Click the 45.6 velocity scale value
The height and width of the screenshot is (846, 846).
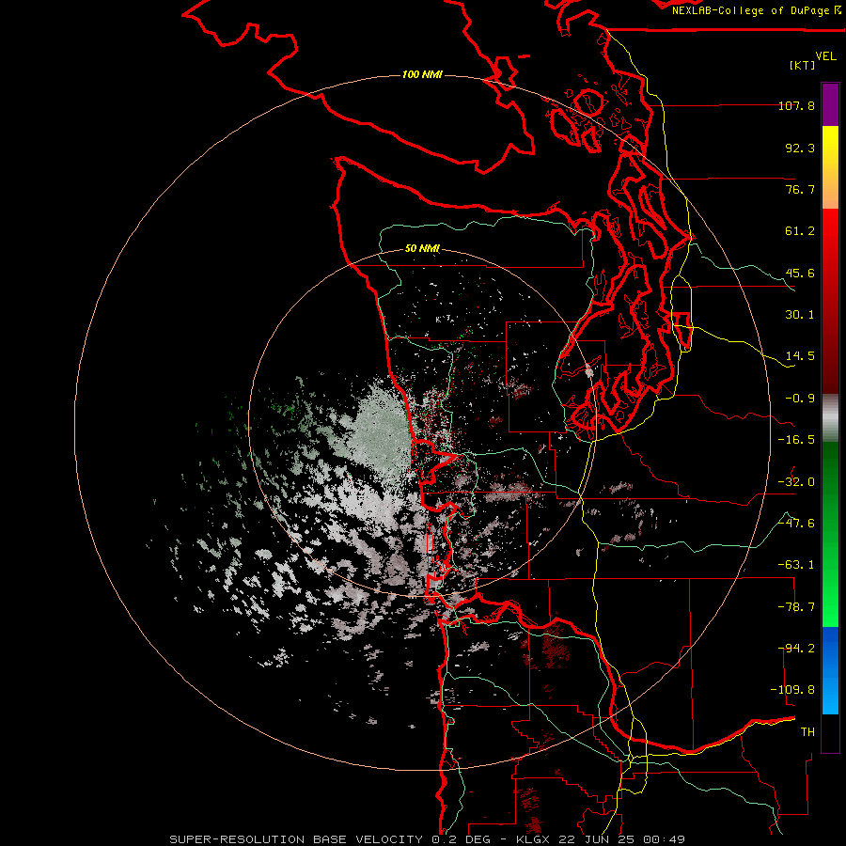[x=800, y=273]
